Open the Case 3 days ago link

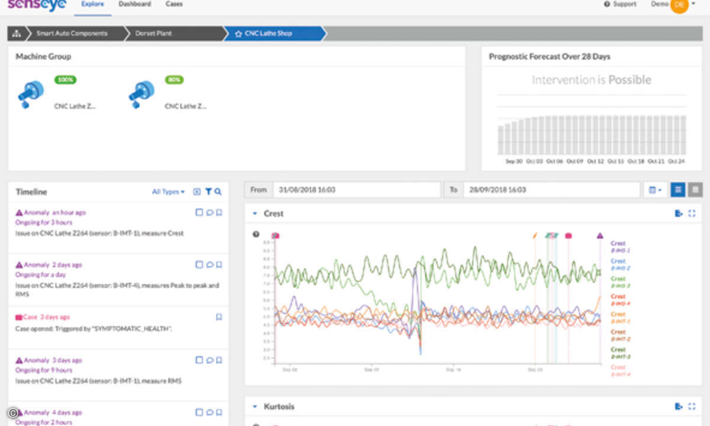[x=43, y=317]
